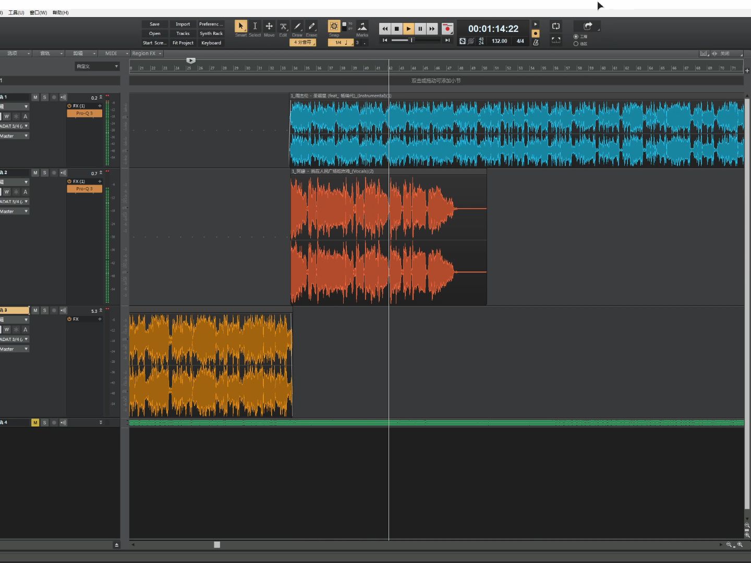Image resolution: width=751 pixels, height=563 pixels.
Task: Select the Draw tool
Action: (x=297, y=26)
